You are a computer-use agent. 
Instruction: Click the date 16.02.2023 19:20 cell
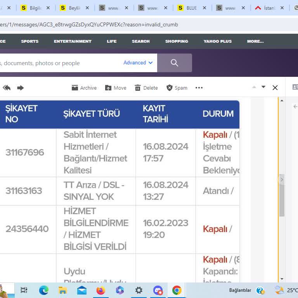pos(166,229)
